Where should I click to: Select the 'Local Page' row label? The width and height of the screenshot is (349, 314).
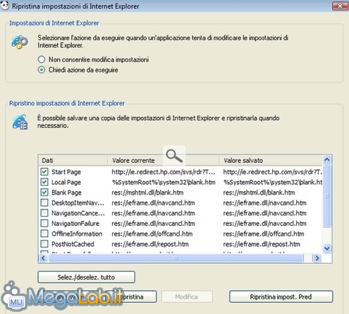click(66, 182)
